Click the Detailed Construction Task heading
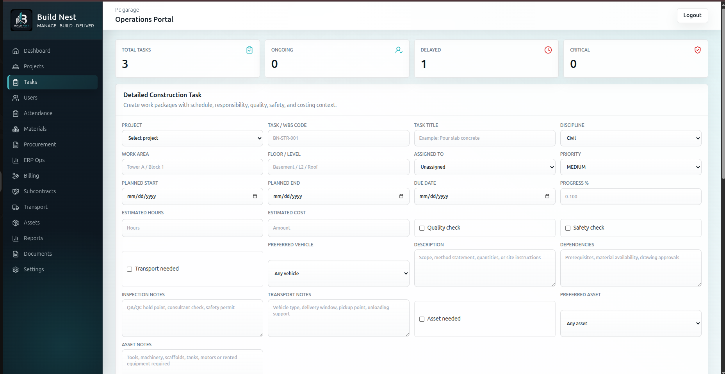The height and width of the screenshot is (374, 725). [162, 95]
